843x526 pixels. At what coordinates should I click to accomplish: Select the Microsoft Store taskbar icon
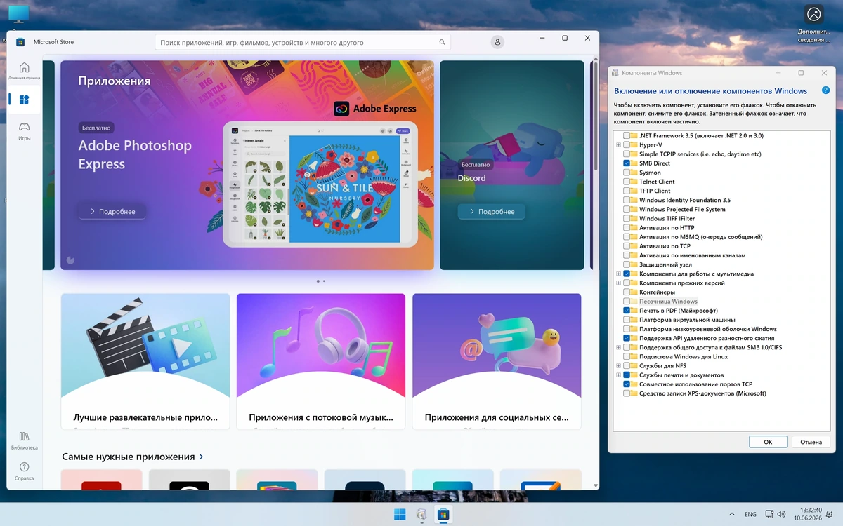click(x=443, y=515)
